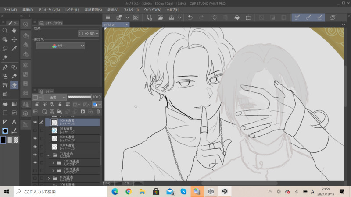Image resolution: width=351 pixels, height=197 pixels.
Task: Click the Create layer mask icon
Action: click(x=82, y=112)
